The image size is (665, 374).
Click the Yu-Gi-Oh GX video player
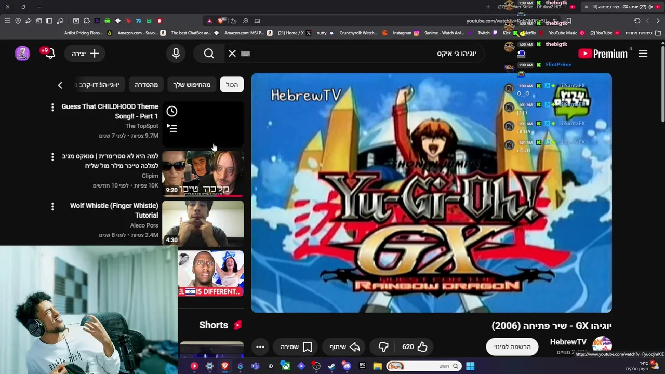432,193
